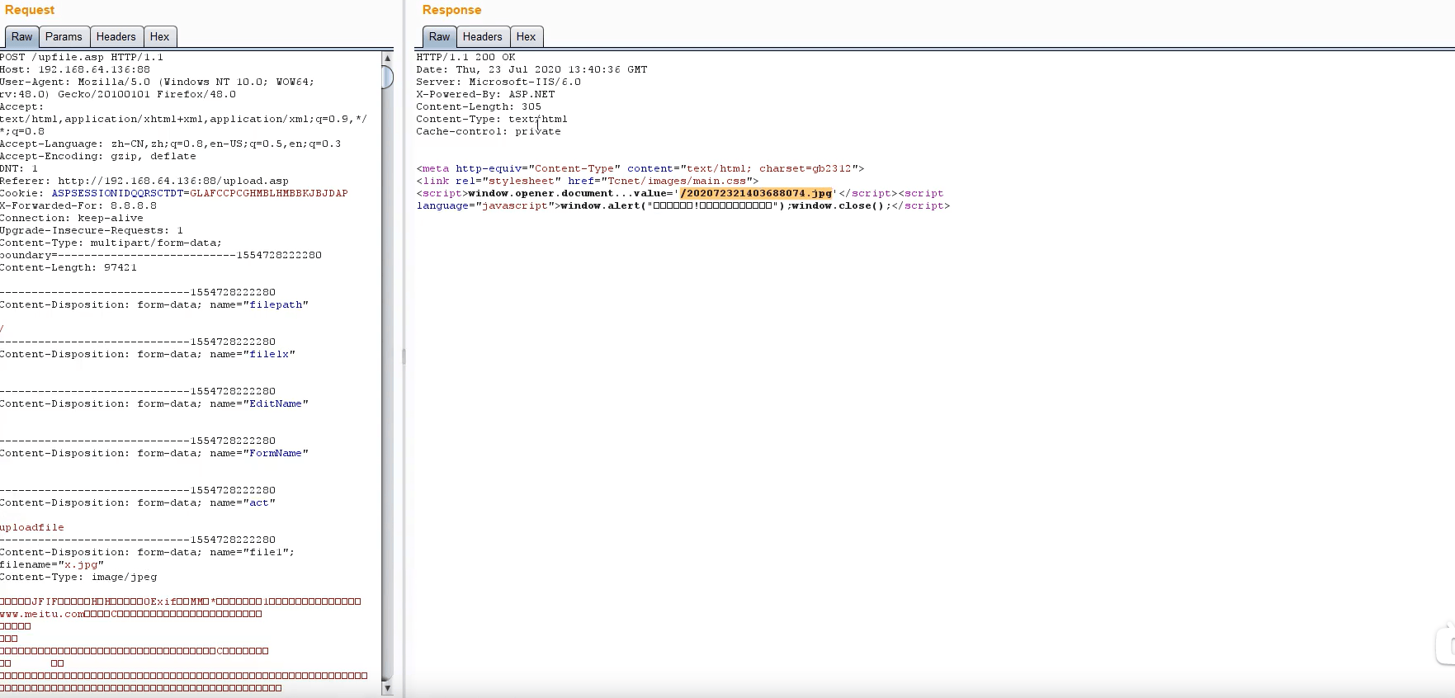Click the "filepath" form field name
This screenshot has height=698, width=1455.
[276, 304]
